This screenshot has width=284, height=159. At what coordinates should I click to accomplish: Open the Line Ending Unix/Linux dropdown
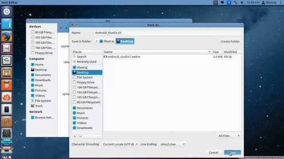coord(173,144)
